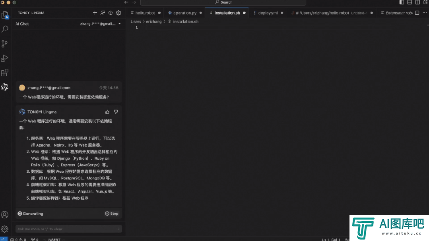This screenshot has height=241, width=429.
Task: Click the ports forwarded status item
Action: tap(35, 239)
